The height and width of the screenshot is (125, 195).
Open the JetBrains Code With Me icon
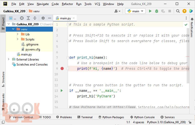click(191, 11)
